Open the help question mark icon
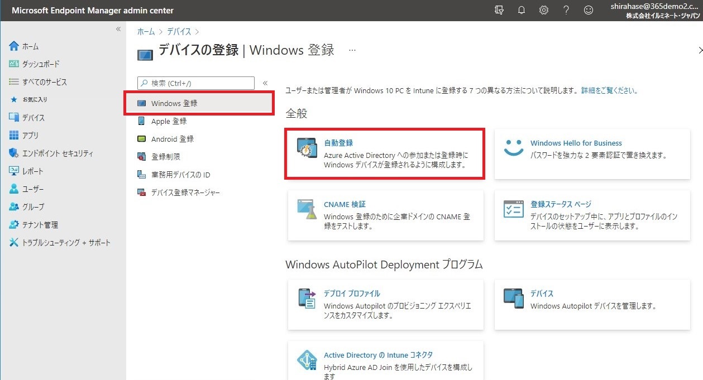This screenshot has width=703, height=380. pyautogui.click(x=566, y=10)
